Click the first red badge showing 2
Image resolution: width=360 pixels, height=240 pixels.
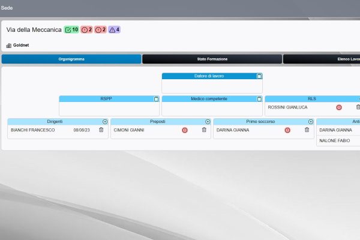pyautogui.click(x=86, y=29)
